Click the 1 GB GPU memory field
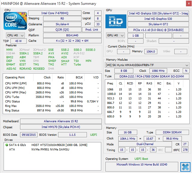Screen dimensions: 192x173 coord(135,36)
